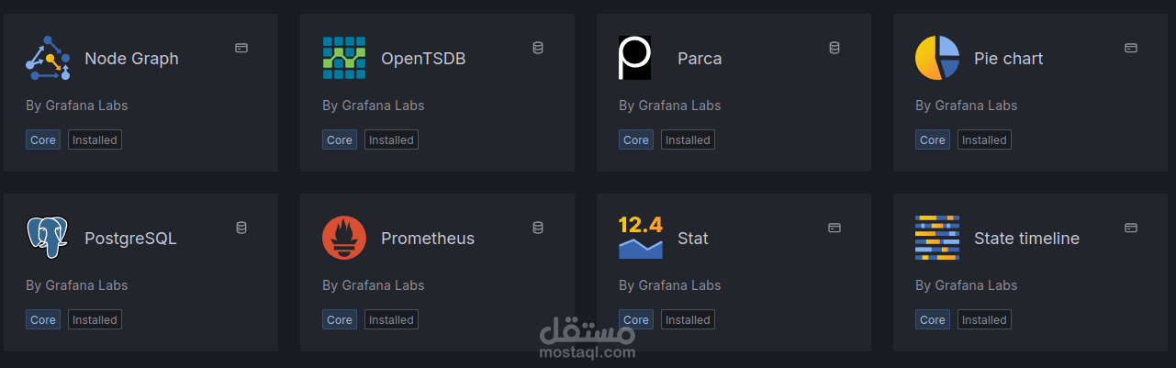
Task: Click the data source icon on OpenTSDB card
Action: (x=538, y=48)
